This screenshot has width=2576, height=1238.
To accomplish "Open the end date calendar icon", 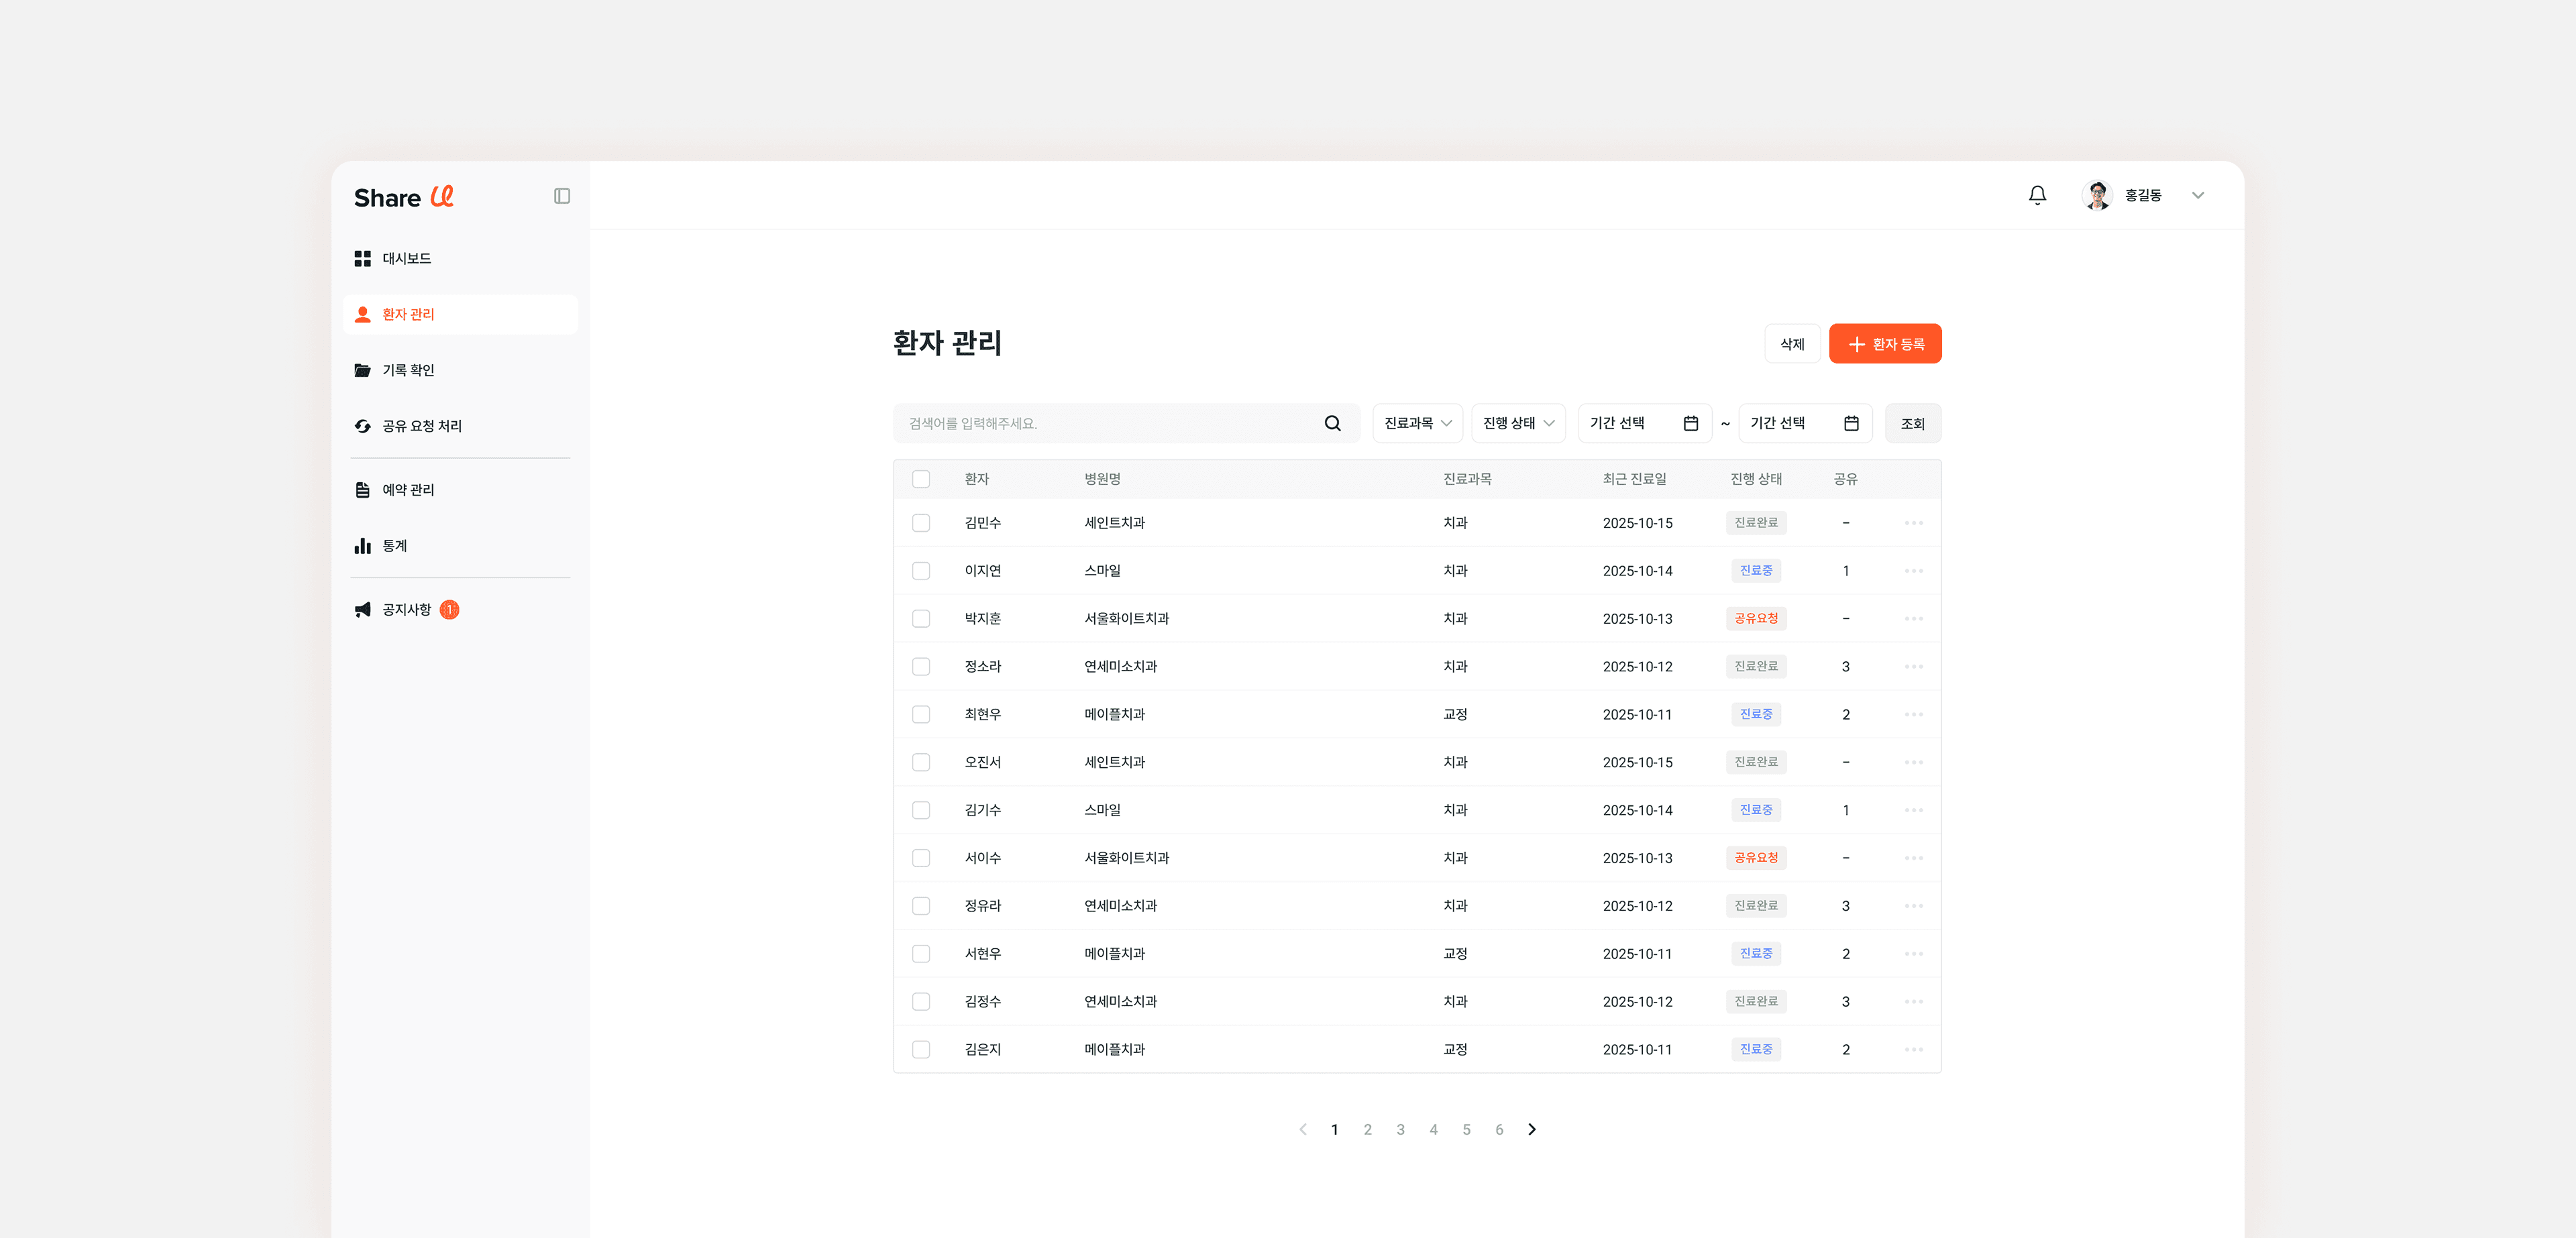I will 1851,423.
